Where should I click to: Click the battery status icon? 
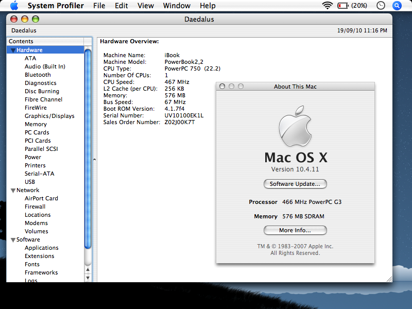(x=343, y=6)
